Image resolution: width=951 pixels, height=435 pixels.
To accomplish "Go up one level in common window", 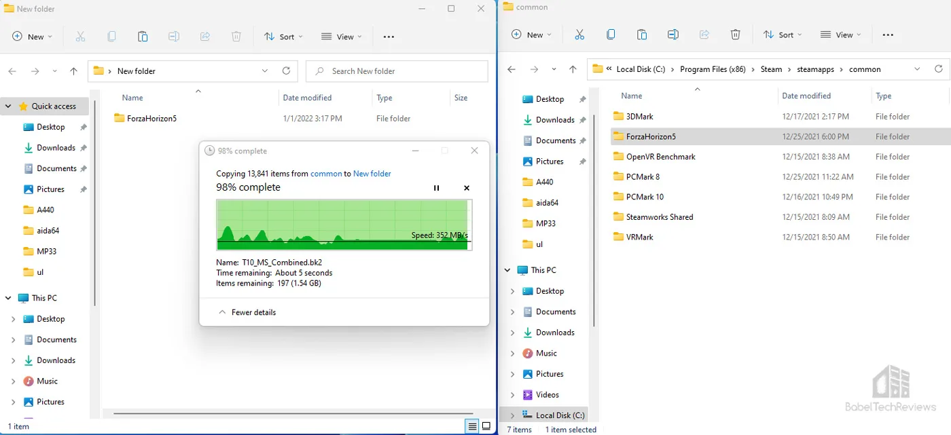I will (573, 69).
